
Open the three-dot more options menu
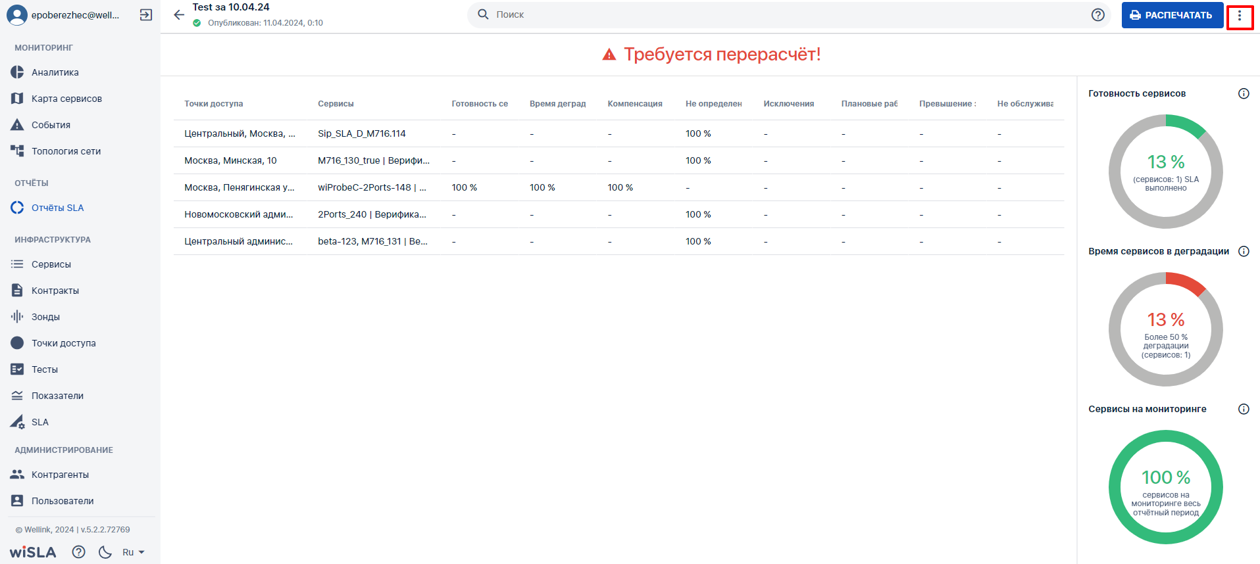[x=1240, y=15]
